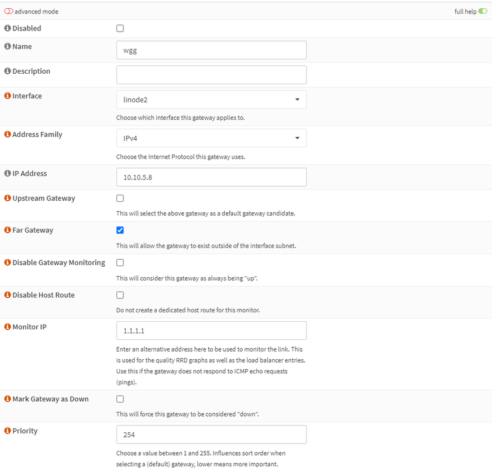Viewport: 492px width, 468px height.
Task: Click the 'Far Gateway' label text
Action: (x=33, y=230)
